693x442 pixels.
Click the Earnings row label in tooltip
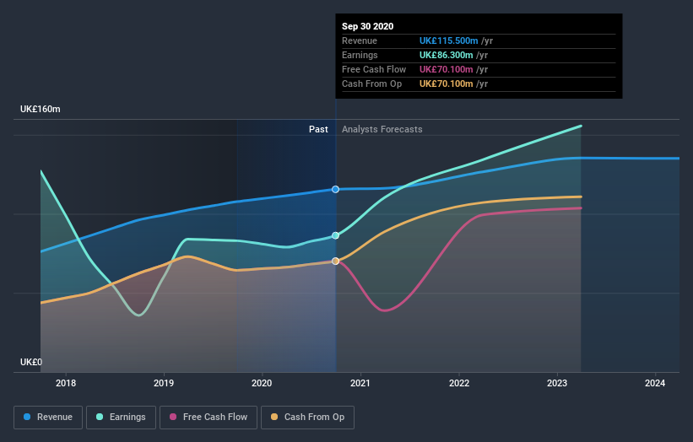click(360, 55)
